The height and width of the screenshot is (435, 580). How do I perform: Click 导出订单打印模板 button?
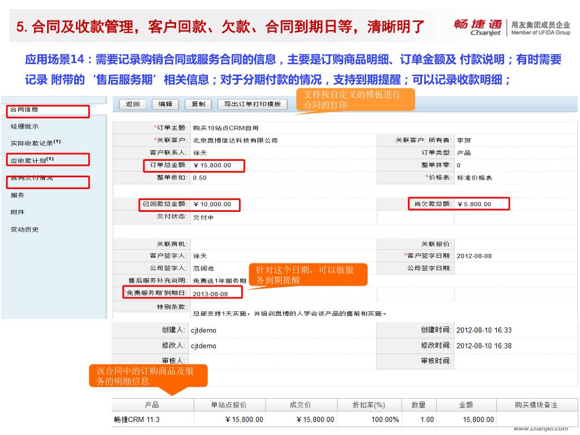pos(252,104)
